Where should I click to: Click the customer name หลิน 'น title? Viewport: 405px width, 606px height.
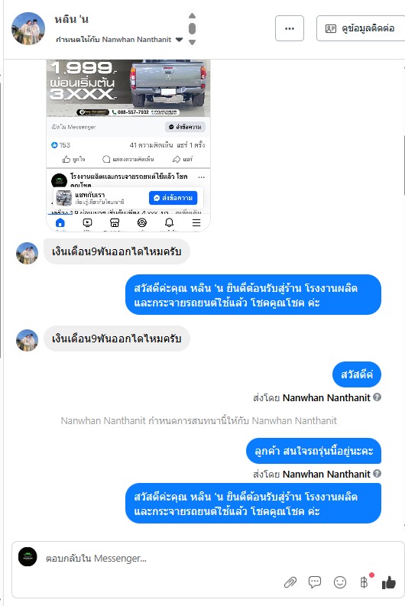72,19
